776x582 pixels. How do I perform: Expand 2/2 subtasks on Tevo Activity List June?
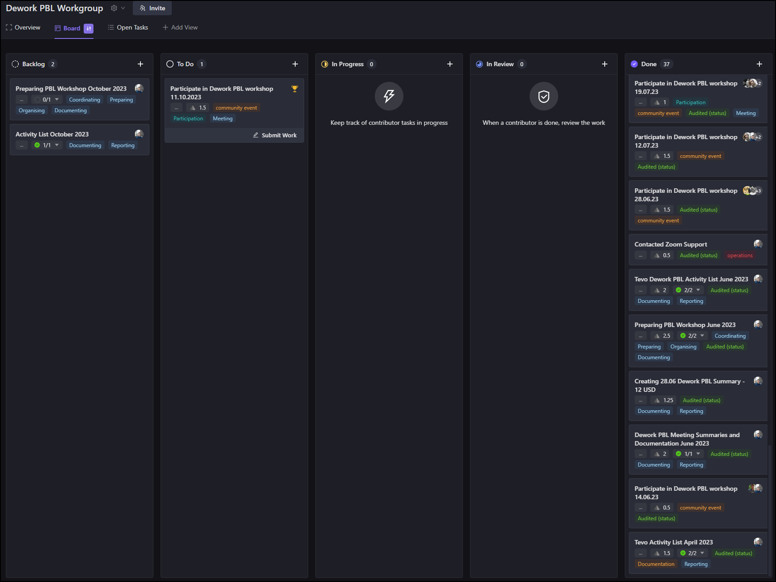pyautogui.click(x=688, y=290)
